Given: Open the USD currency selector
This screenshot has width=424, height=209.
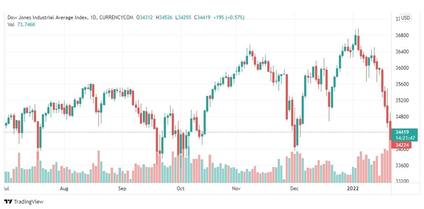Looking at the screenshot, I should 405,18.
